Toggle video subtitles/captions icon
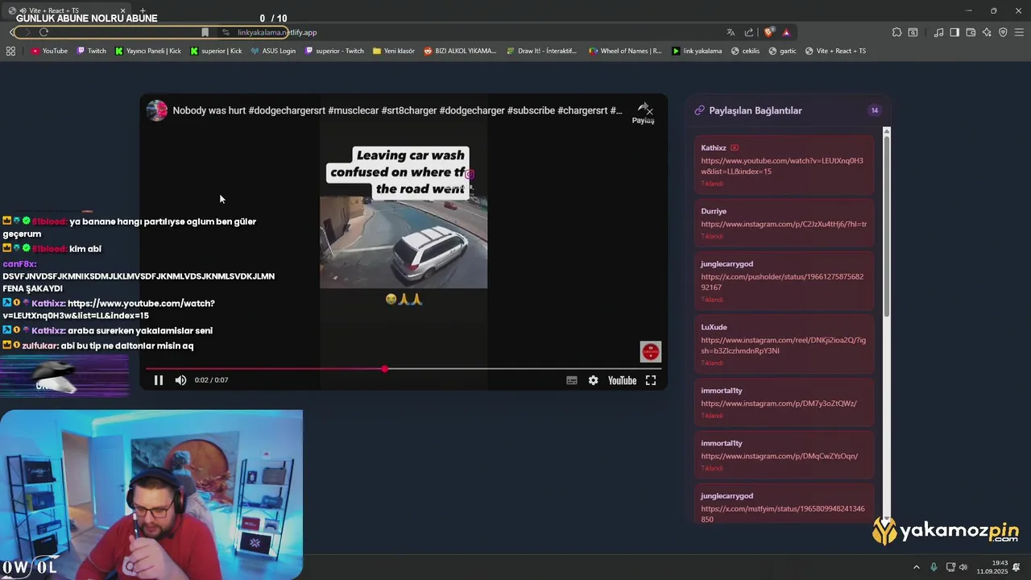Viewport: 1031px width, 580px height. [x=572, y=380]
